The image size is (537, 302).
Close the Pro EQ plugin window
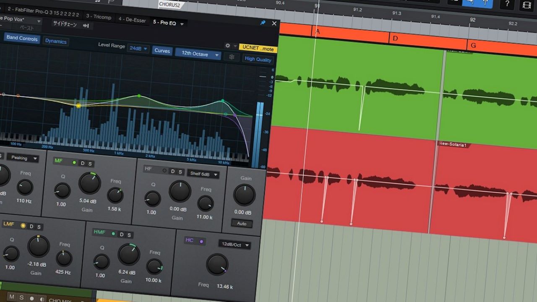(x=274, y=23)
